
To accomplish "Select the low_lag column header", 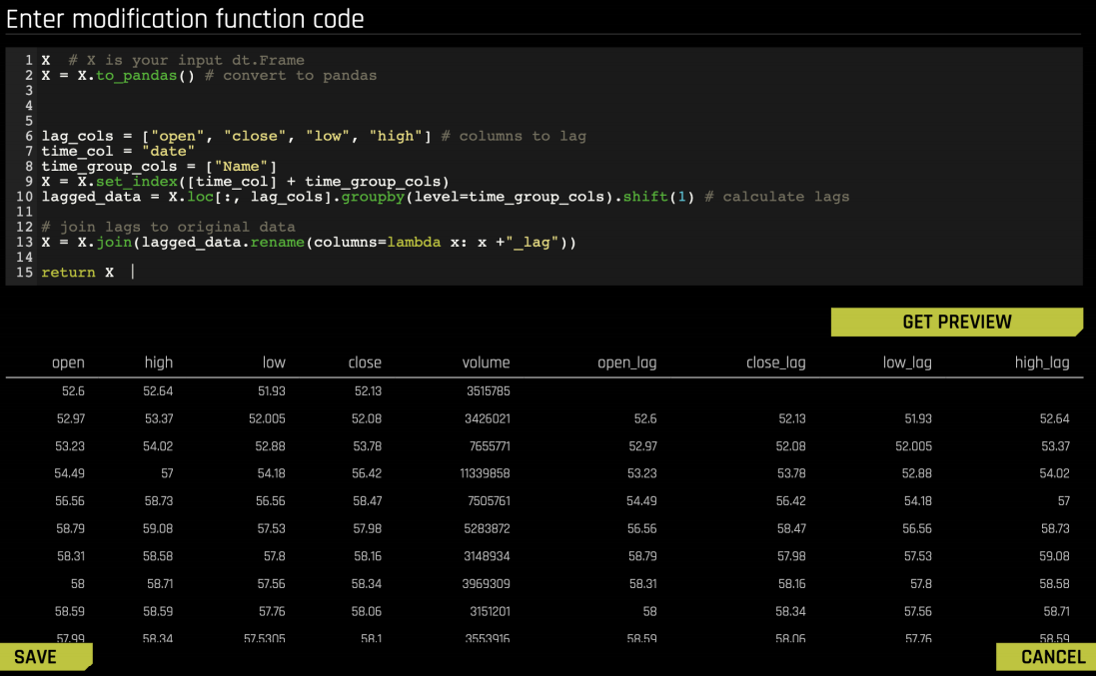I will click(x=907, y=362).
